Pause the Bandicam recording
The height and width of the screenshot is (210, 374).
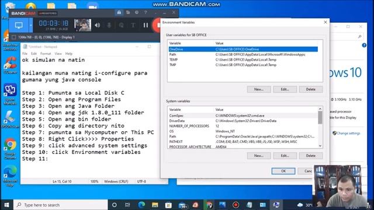click(x=146, y=25)
